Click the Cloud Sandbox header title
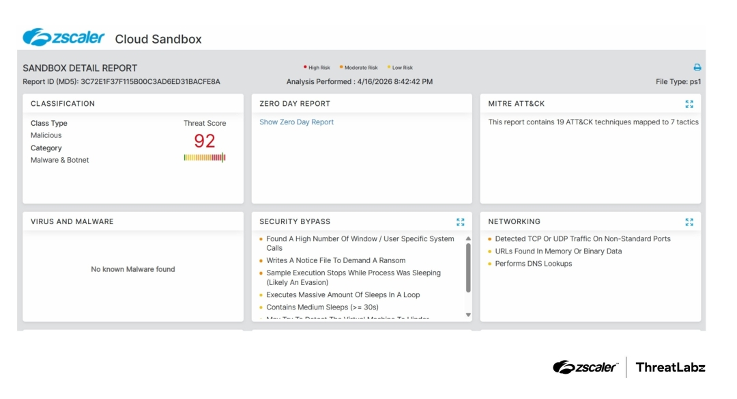 (158, 39)
